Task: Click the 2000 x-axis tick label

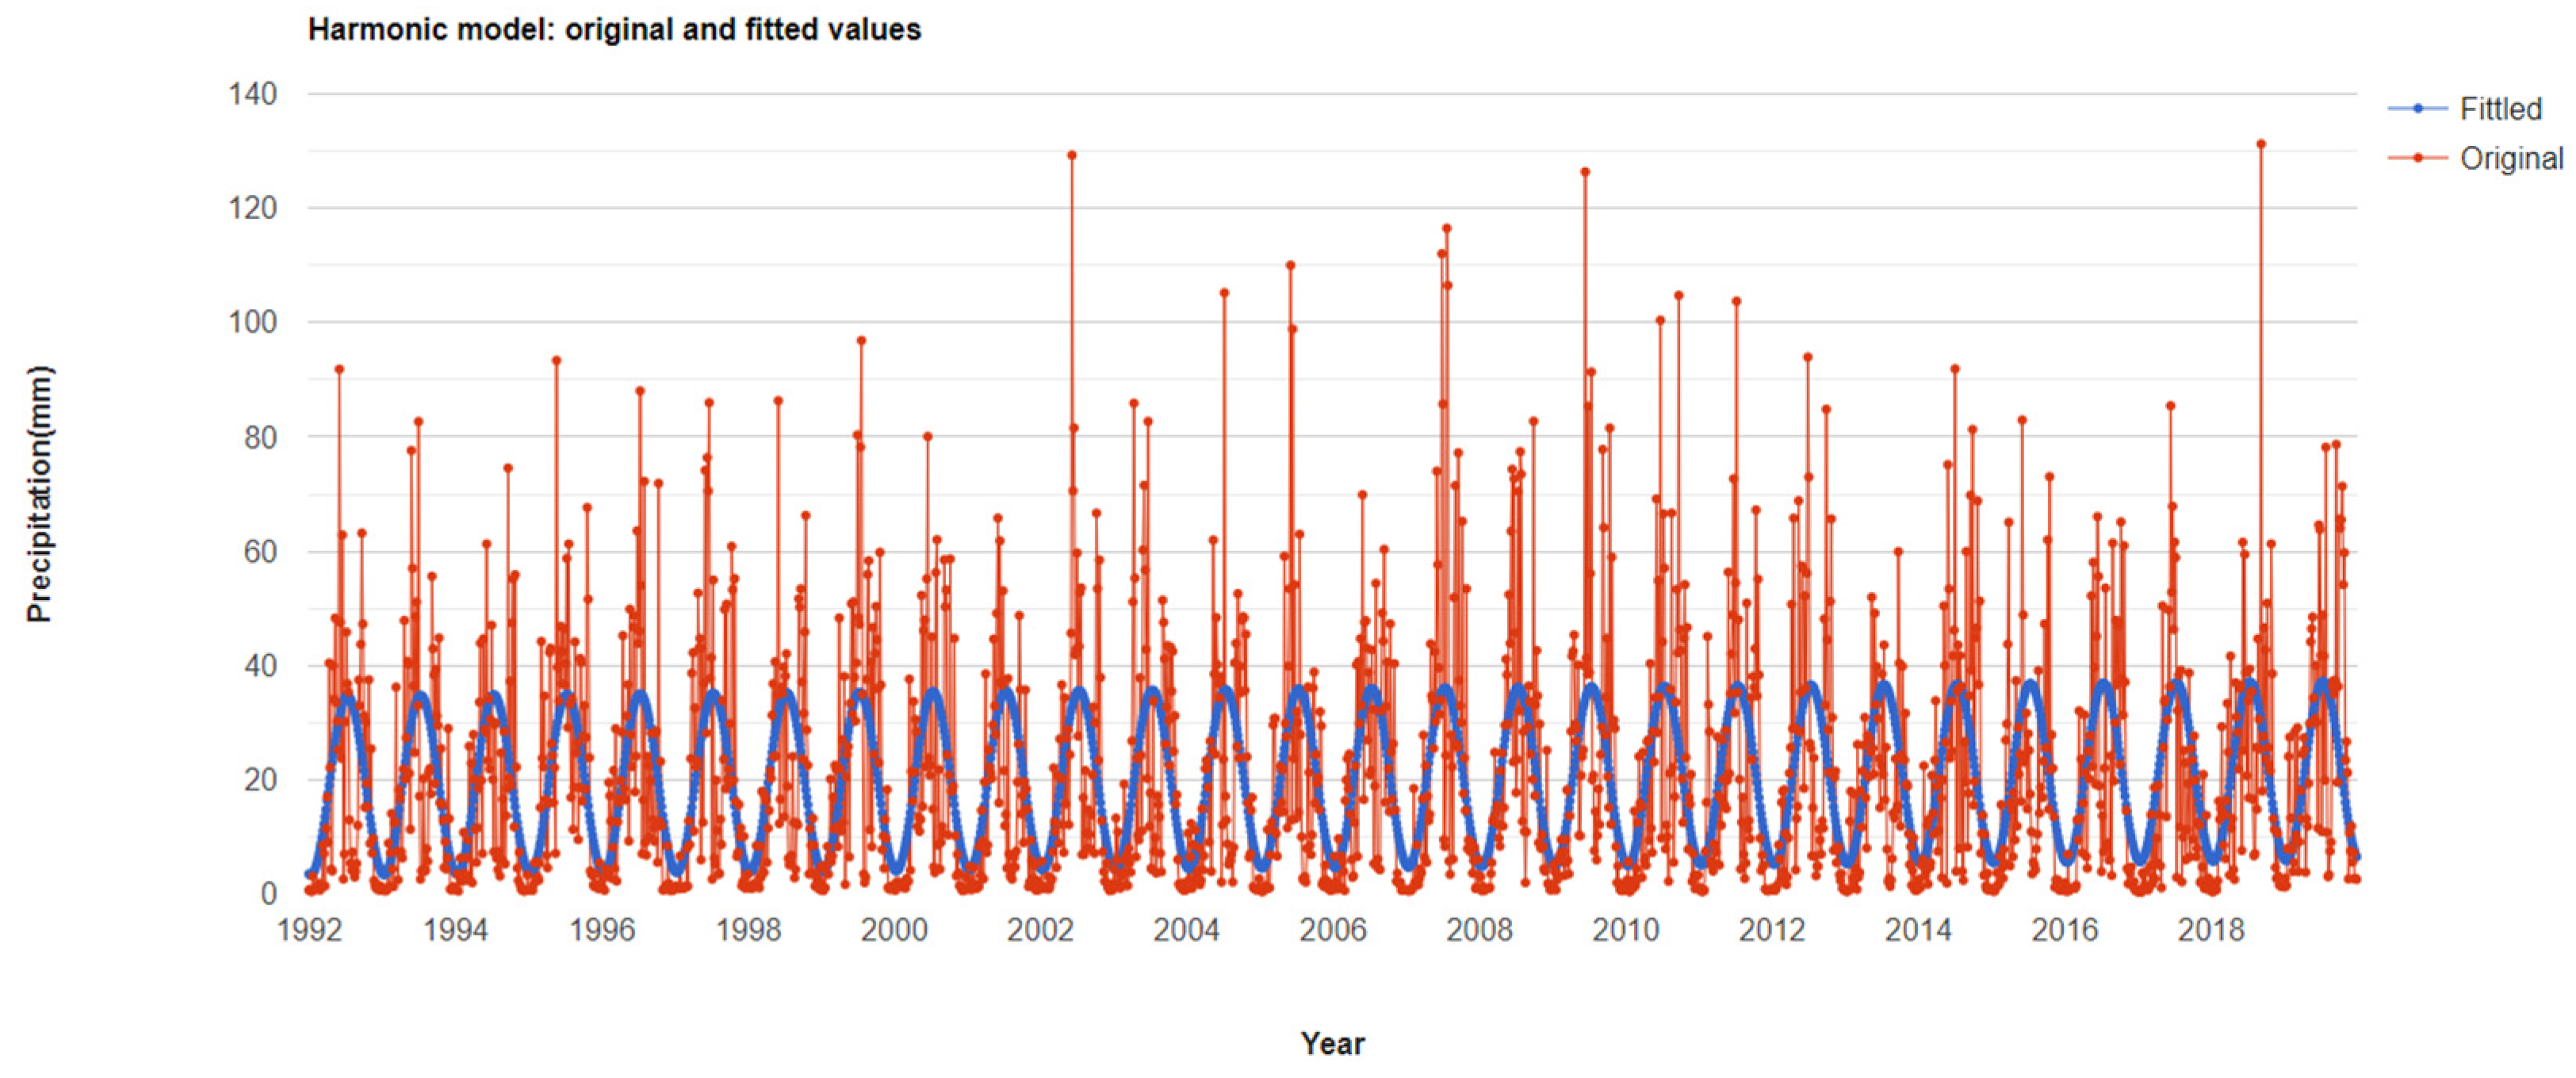Action: coord(894,930)
